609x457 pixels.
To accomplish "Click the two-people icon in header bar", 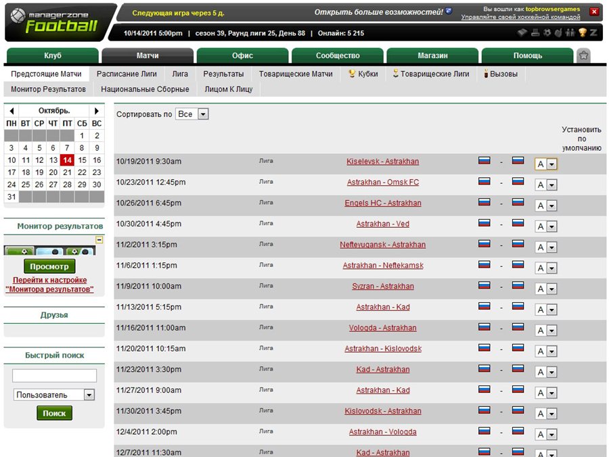I will 569,32.
